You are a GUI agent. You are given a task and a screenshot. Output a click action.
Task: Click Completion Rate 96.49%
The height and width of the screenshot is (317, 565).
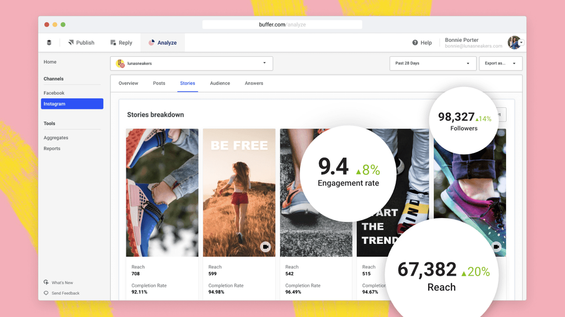point(294,292)
